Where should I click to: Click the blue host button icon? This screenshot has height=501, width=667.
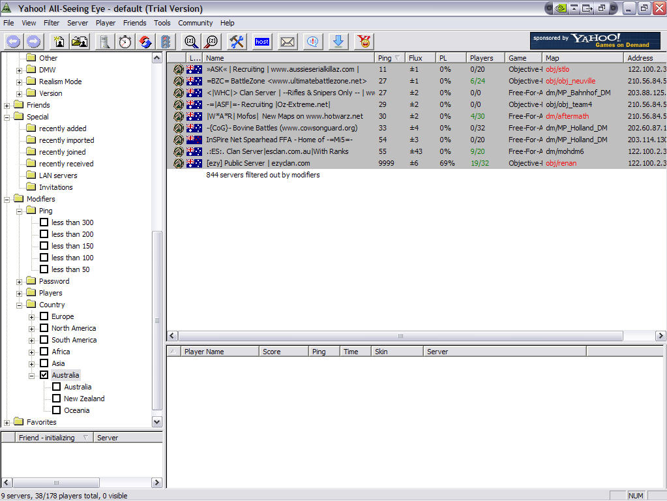(262, 41)
